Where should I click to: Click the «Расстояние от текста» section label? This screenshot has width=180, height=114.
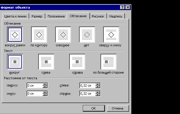coord(21,78)
